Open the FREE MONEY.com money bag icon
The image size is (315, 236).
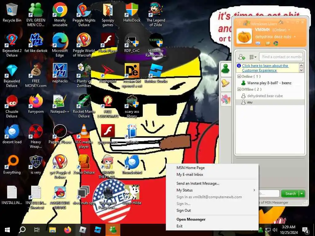[36, 76]
